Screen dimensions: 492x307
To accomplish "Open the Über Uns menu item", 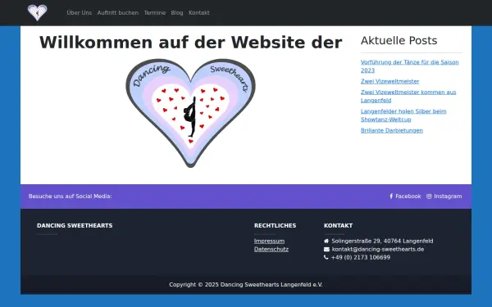I will (79, 13).
